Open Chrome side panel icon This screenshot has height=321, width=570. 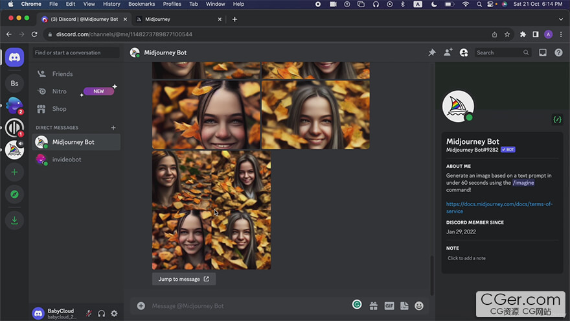(536, 34)
